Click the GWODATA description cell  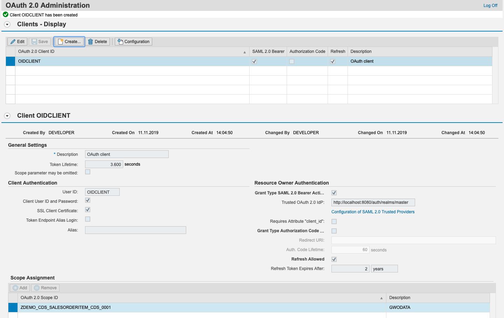click(x=438, y=307)
